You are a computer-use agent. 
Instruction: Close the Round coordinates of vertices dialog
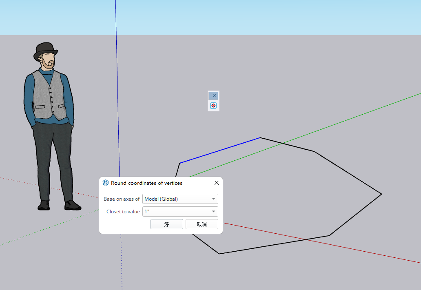[x=217, y=183]
